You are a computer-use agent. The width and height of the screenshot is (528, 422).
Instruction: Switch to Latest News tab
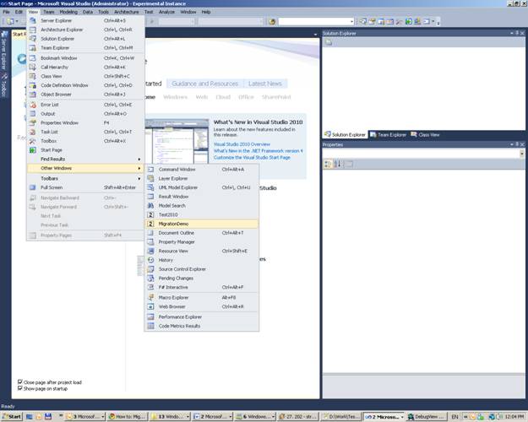265,84
